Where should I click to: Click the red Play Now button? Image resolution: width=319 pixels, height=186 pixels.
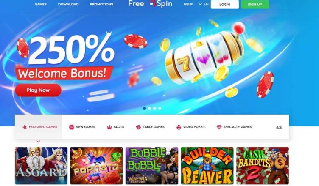[38, 90]
